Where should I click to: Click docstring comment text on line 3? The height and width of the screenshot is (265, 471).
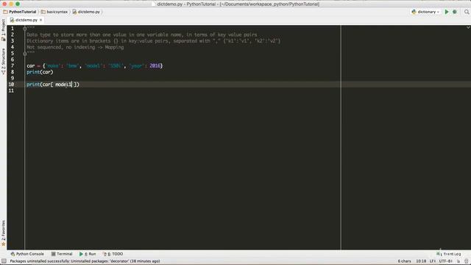(x=153, y=41)
